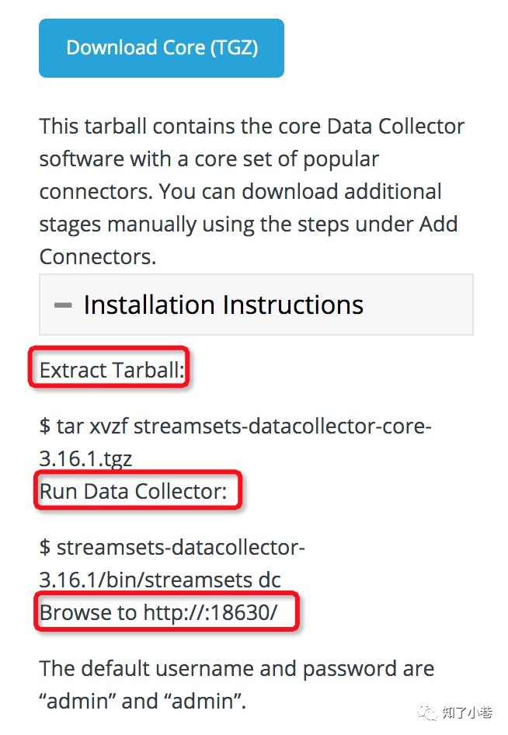Click the Extract Tarball label

112,370
